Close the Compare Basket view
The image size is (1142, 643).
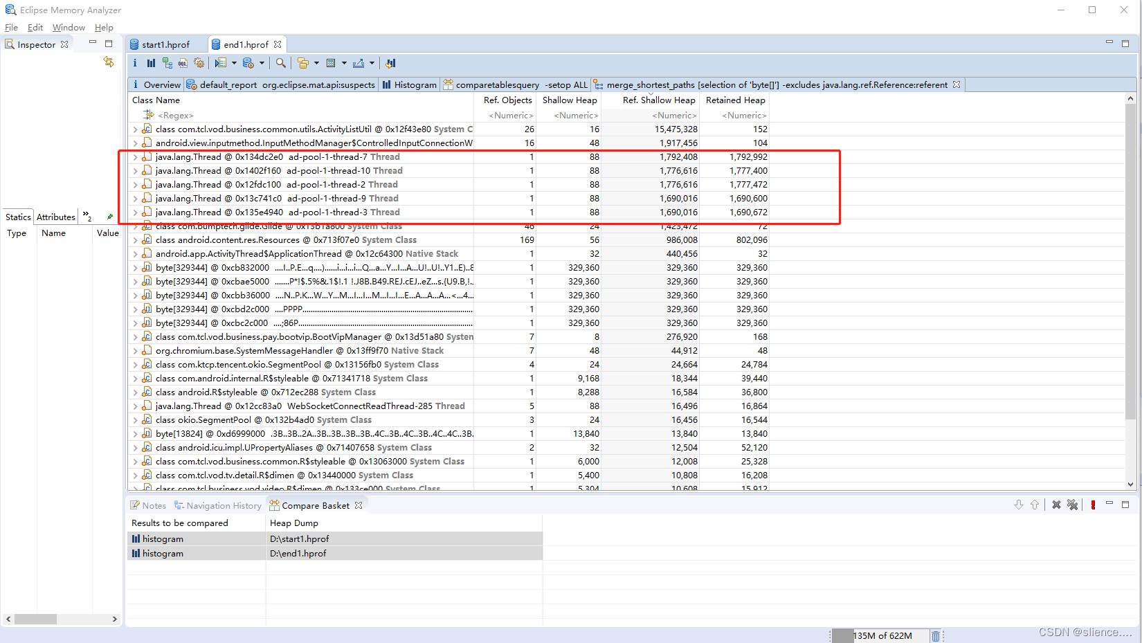coord(359,505)
